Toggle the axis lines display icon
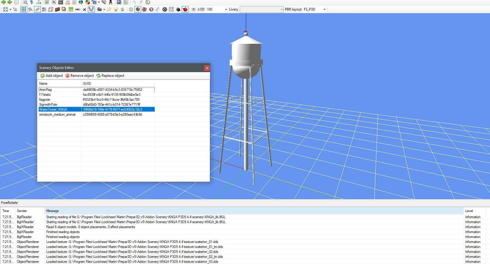 click(30, 9)
